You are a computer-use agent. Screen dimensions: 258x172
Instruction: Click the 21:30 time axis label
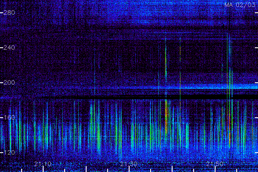[129, 164]
